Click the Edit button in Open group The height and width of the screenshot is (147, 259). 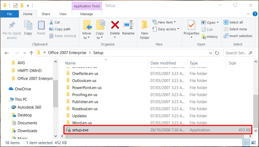tap(207, 30)
